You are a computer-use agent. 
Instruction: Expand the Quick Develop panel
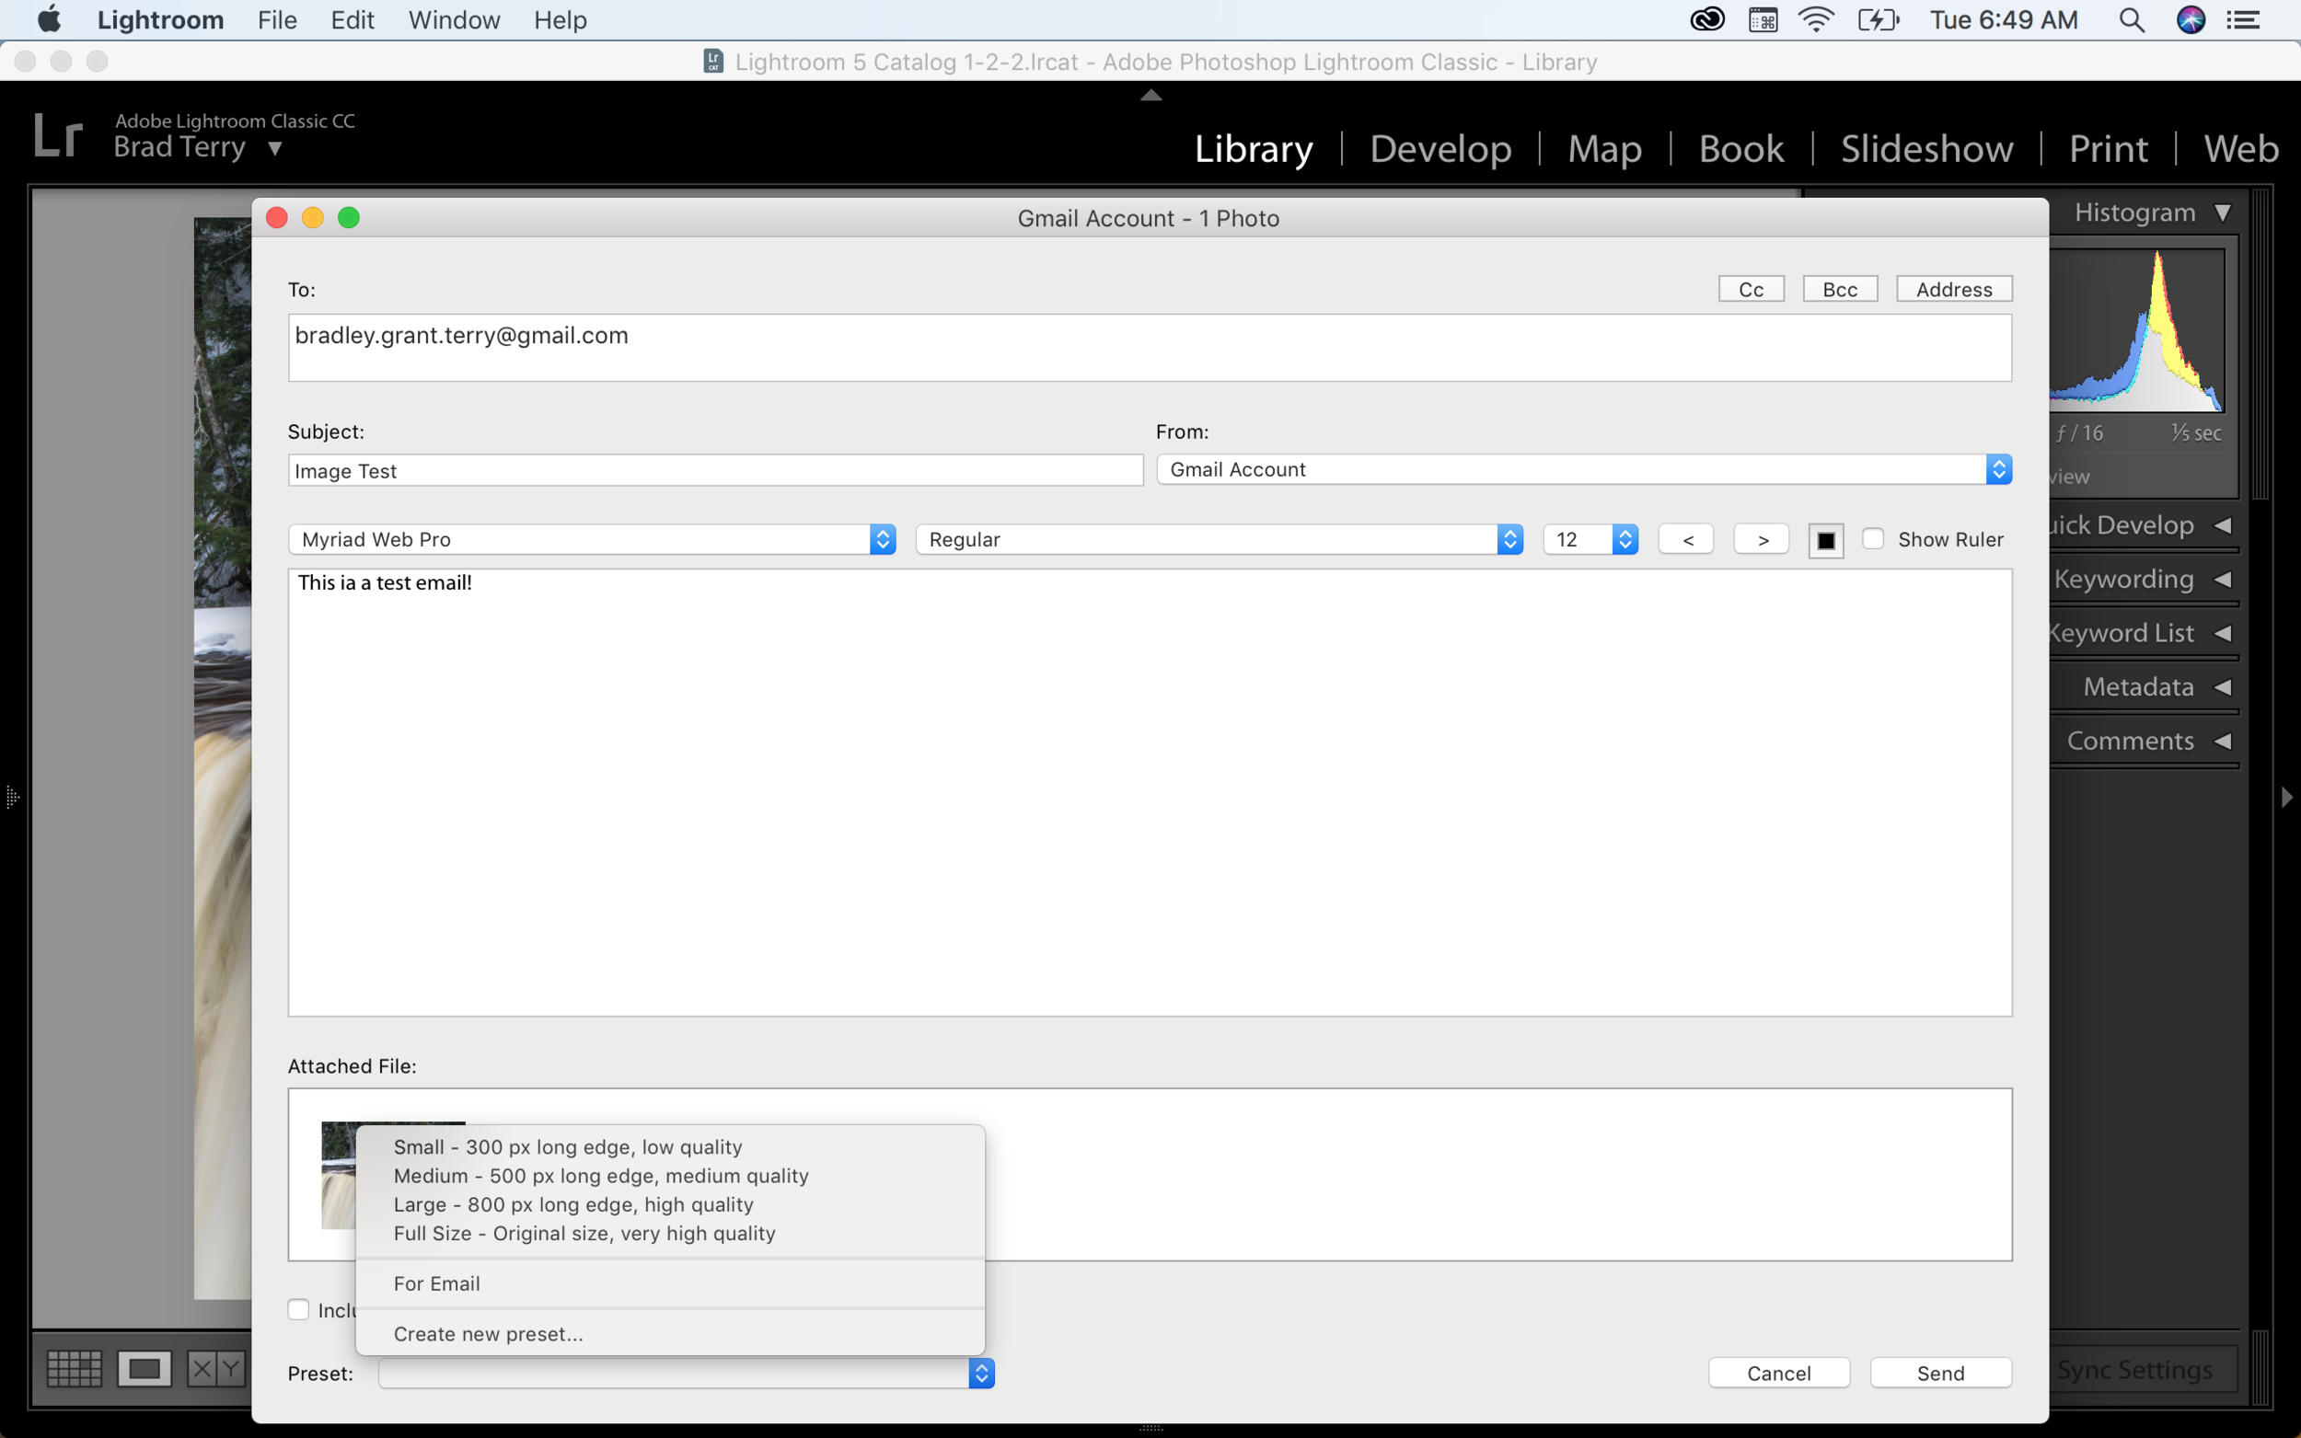tap(2222, 525)
